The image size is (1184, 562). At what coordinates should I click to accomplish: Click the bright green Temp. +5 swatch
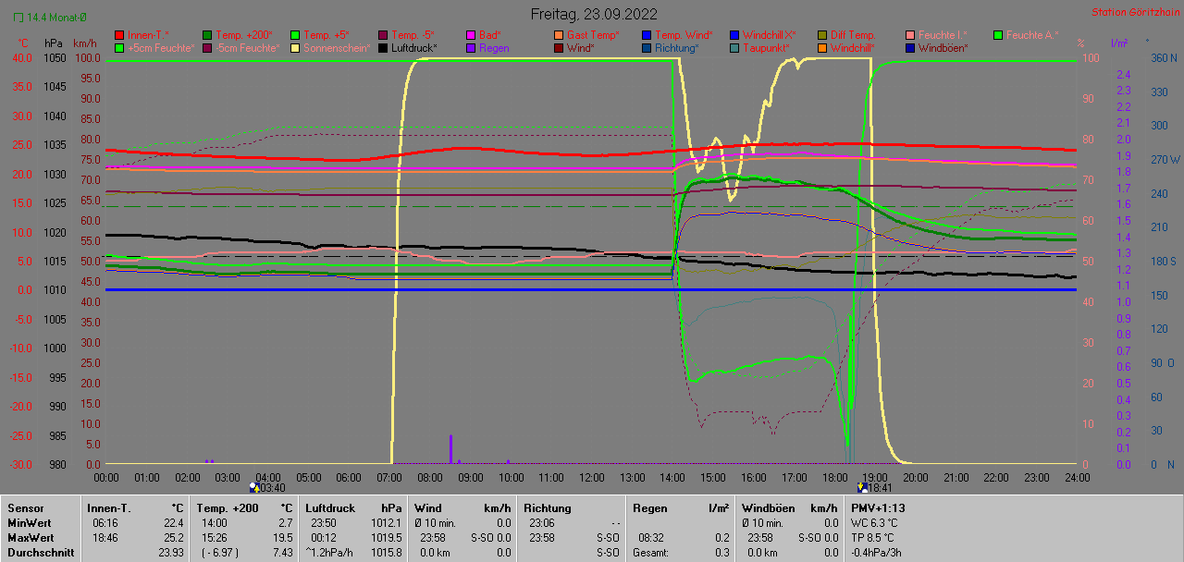pos(294,35)
